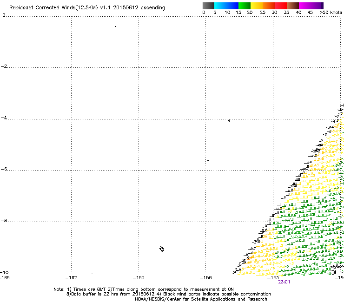Click the purple '23:01' time stamp
Screen dimensions: 344x302
point(284,282)
